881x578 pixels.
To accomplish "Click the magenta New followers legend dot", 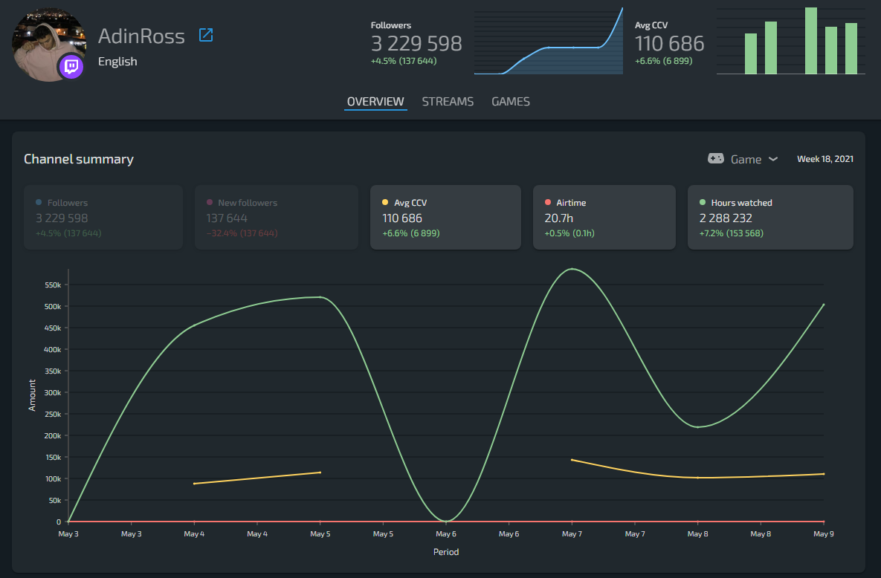I will pos(210,202).
